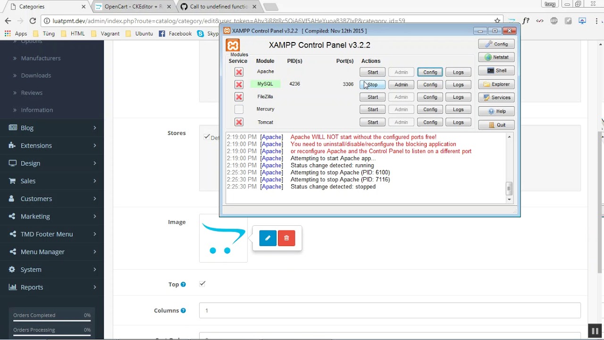Uncheck the Top checkbox
Image resolution: width=604 pixels, height=340 pixels.
click(202, 284)
